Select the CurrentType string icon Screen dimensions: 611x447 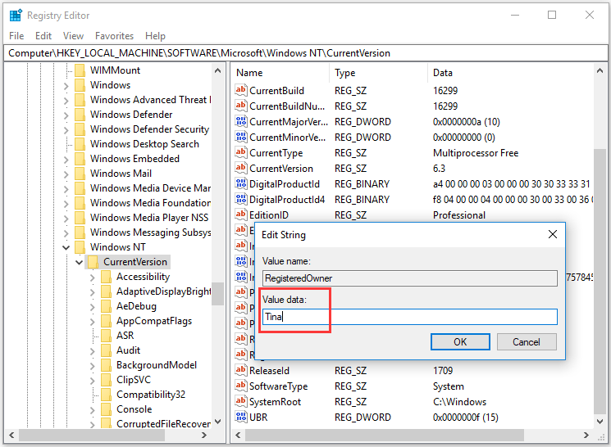coord(241,152)
